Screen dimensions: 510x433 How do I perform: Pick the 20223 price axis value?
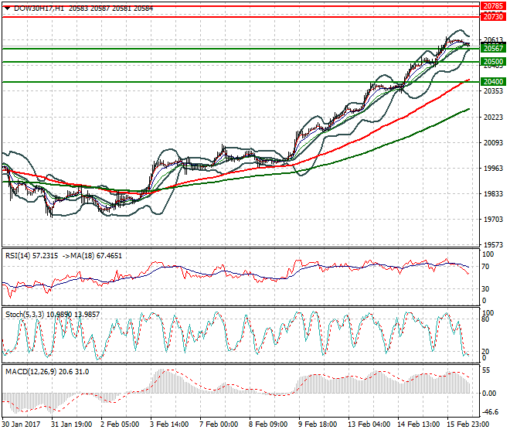click(x=493, y=118)
